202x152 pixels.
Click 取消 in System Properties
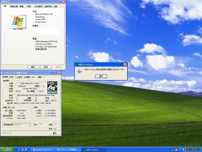point(46,67)
